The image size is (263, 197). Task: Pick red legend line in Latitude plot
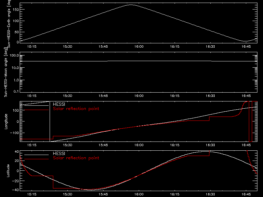36,159
